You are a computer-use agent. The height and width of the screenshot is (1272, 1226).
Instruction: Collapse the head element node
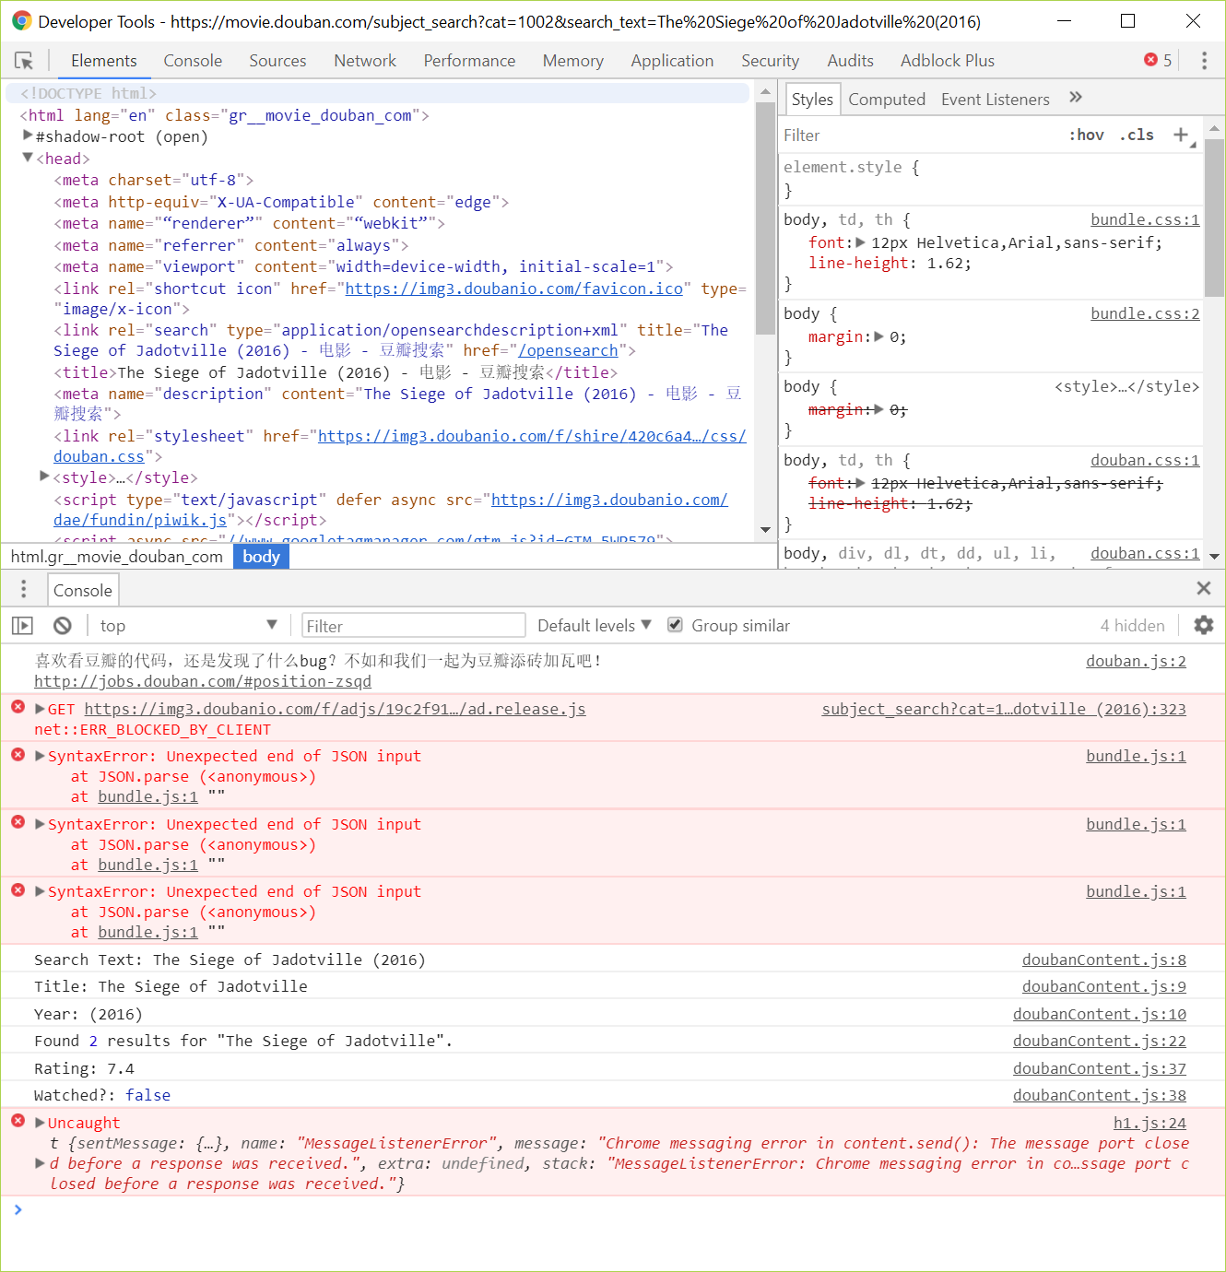point(28,158)
